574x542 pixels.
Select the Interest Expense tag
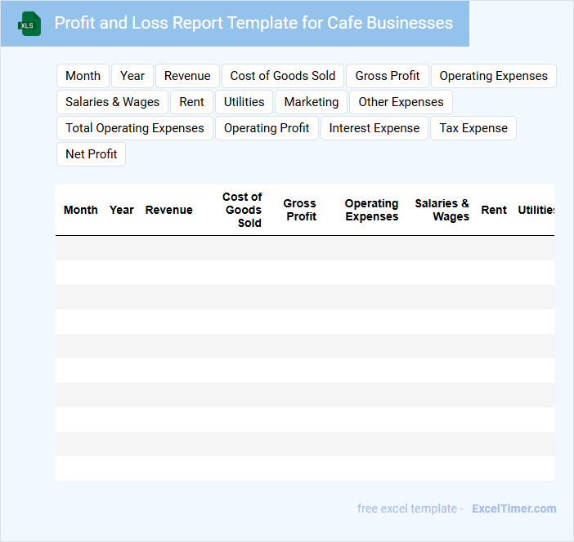coord(374,128)
